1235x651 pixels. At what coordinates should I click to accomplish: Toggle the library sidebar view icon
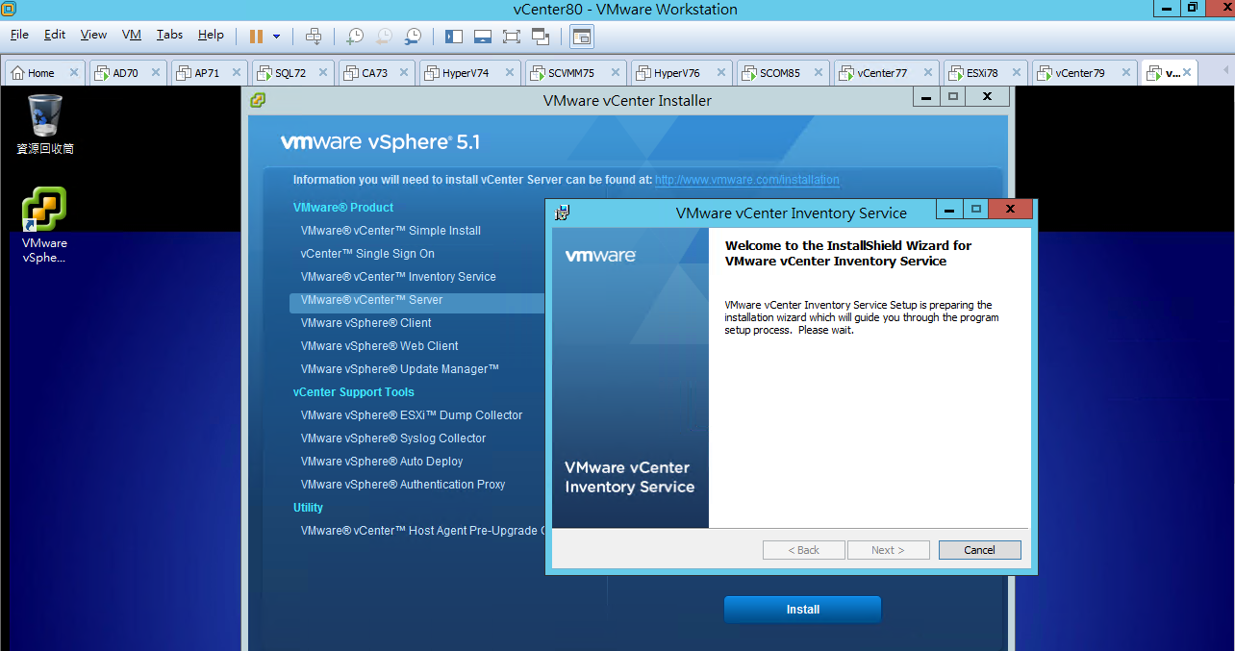point(454,36)
